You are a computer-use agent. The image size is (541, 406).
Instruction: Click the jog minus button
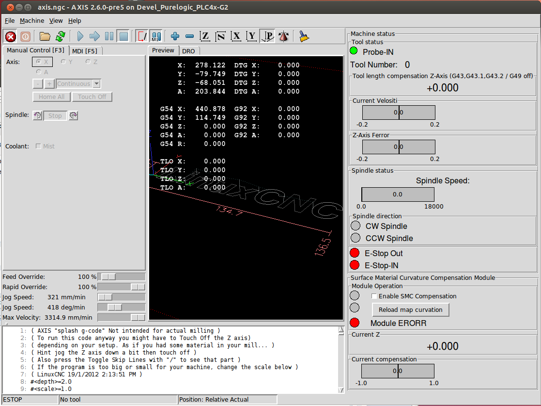pyautogui.click(x=38, y=83)
